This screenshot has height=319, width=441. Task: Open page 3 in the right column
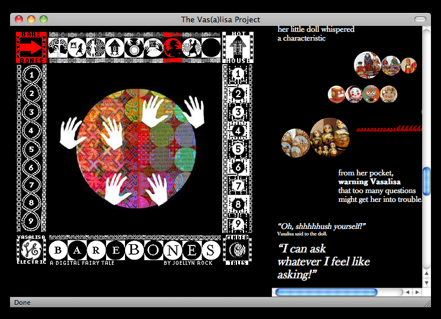tap(237, 112)
